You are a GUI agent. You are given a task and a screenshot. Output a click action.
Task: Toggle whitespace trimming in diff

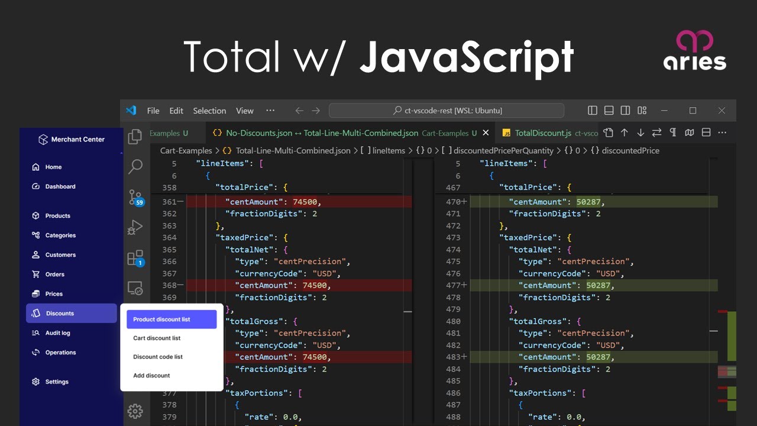(673, 133)
